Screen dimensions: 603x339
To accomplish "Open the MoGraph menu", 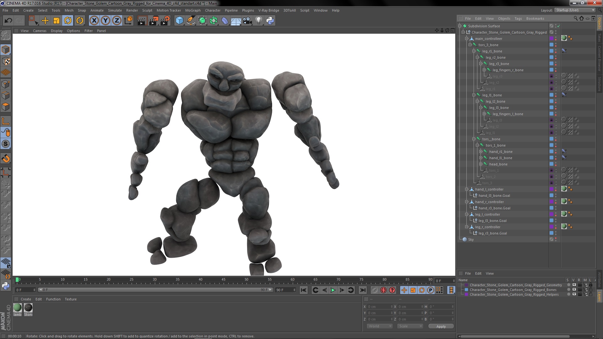I will coord(193,10).
